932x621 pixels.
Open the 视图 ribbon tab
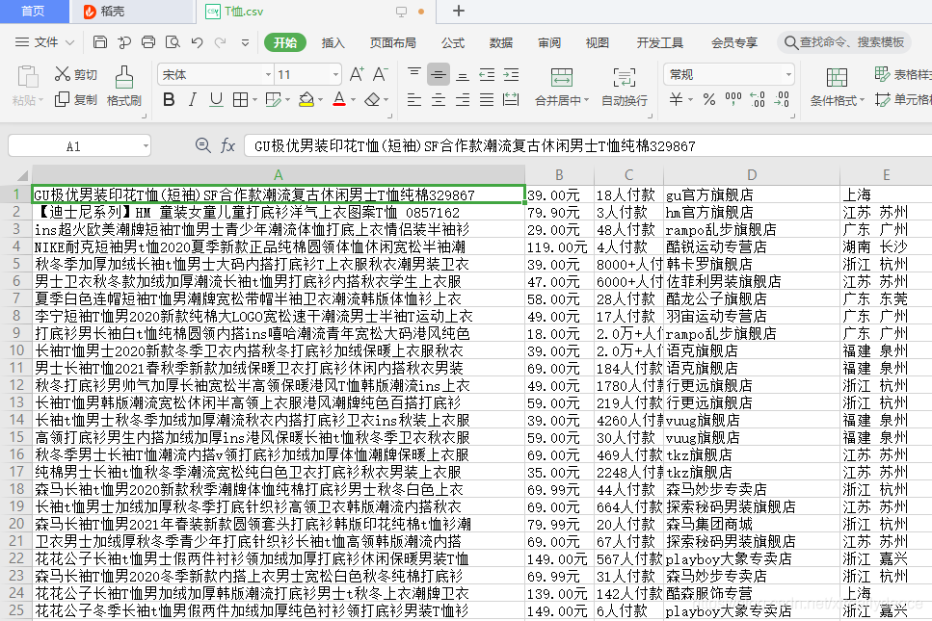pos(597,42)
